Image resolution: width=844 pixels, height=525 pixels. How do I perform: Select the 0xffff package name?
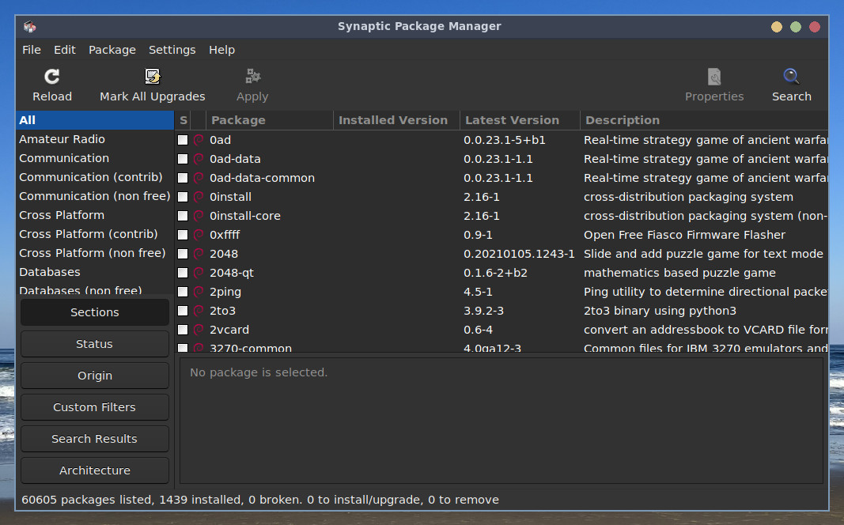tap(225, 235)
